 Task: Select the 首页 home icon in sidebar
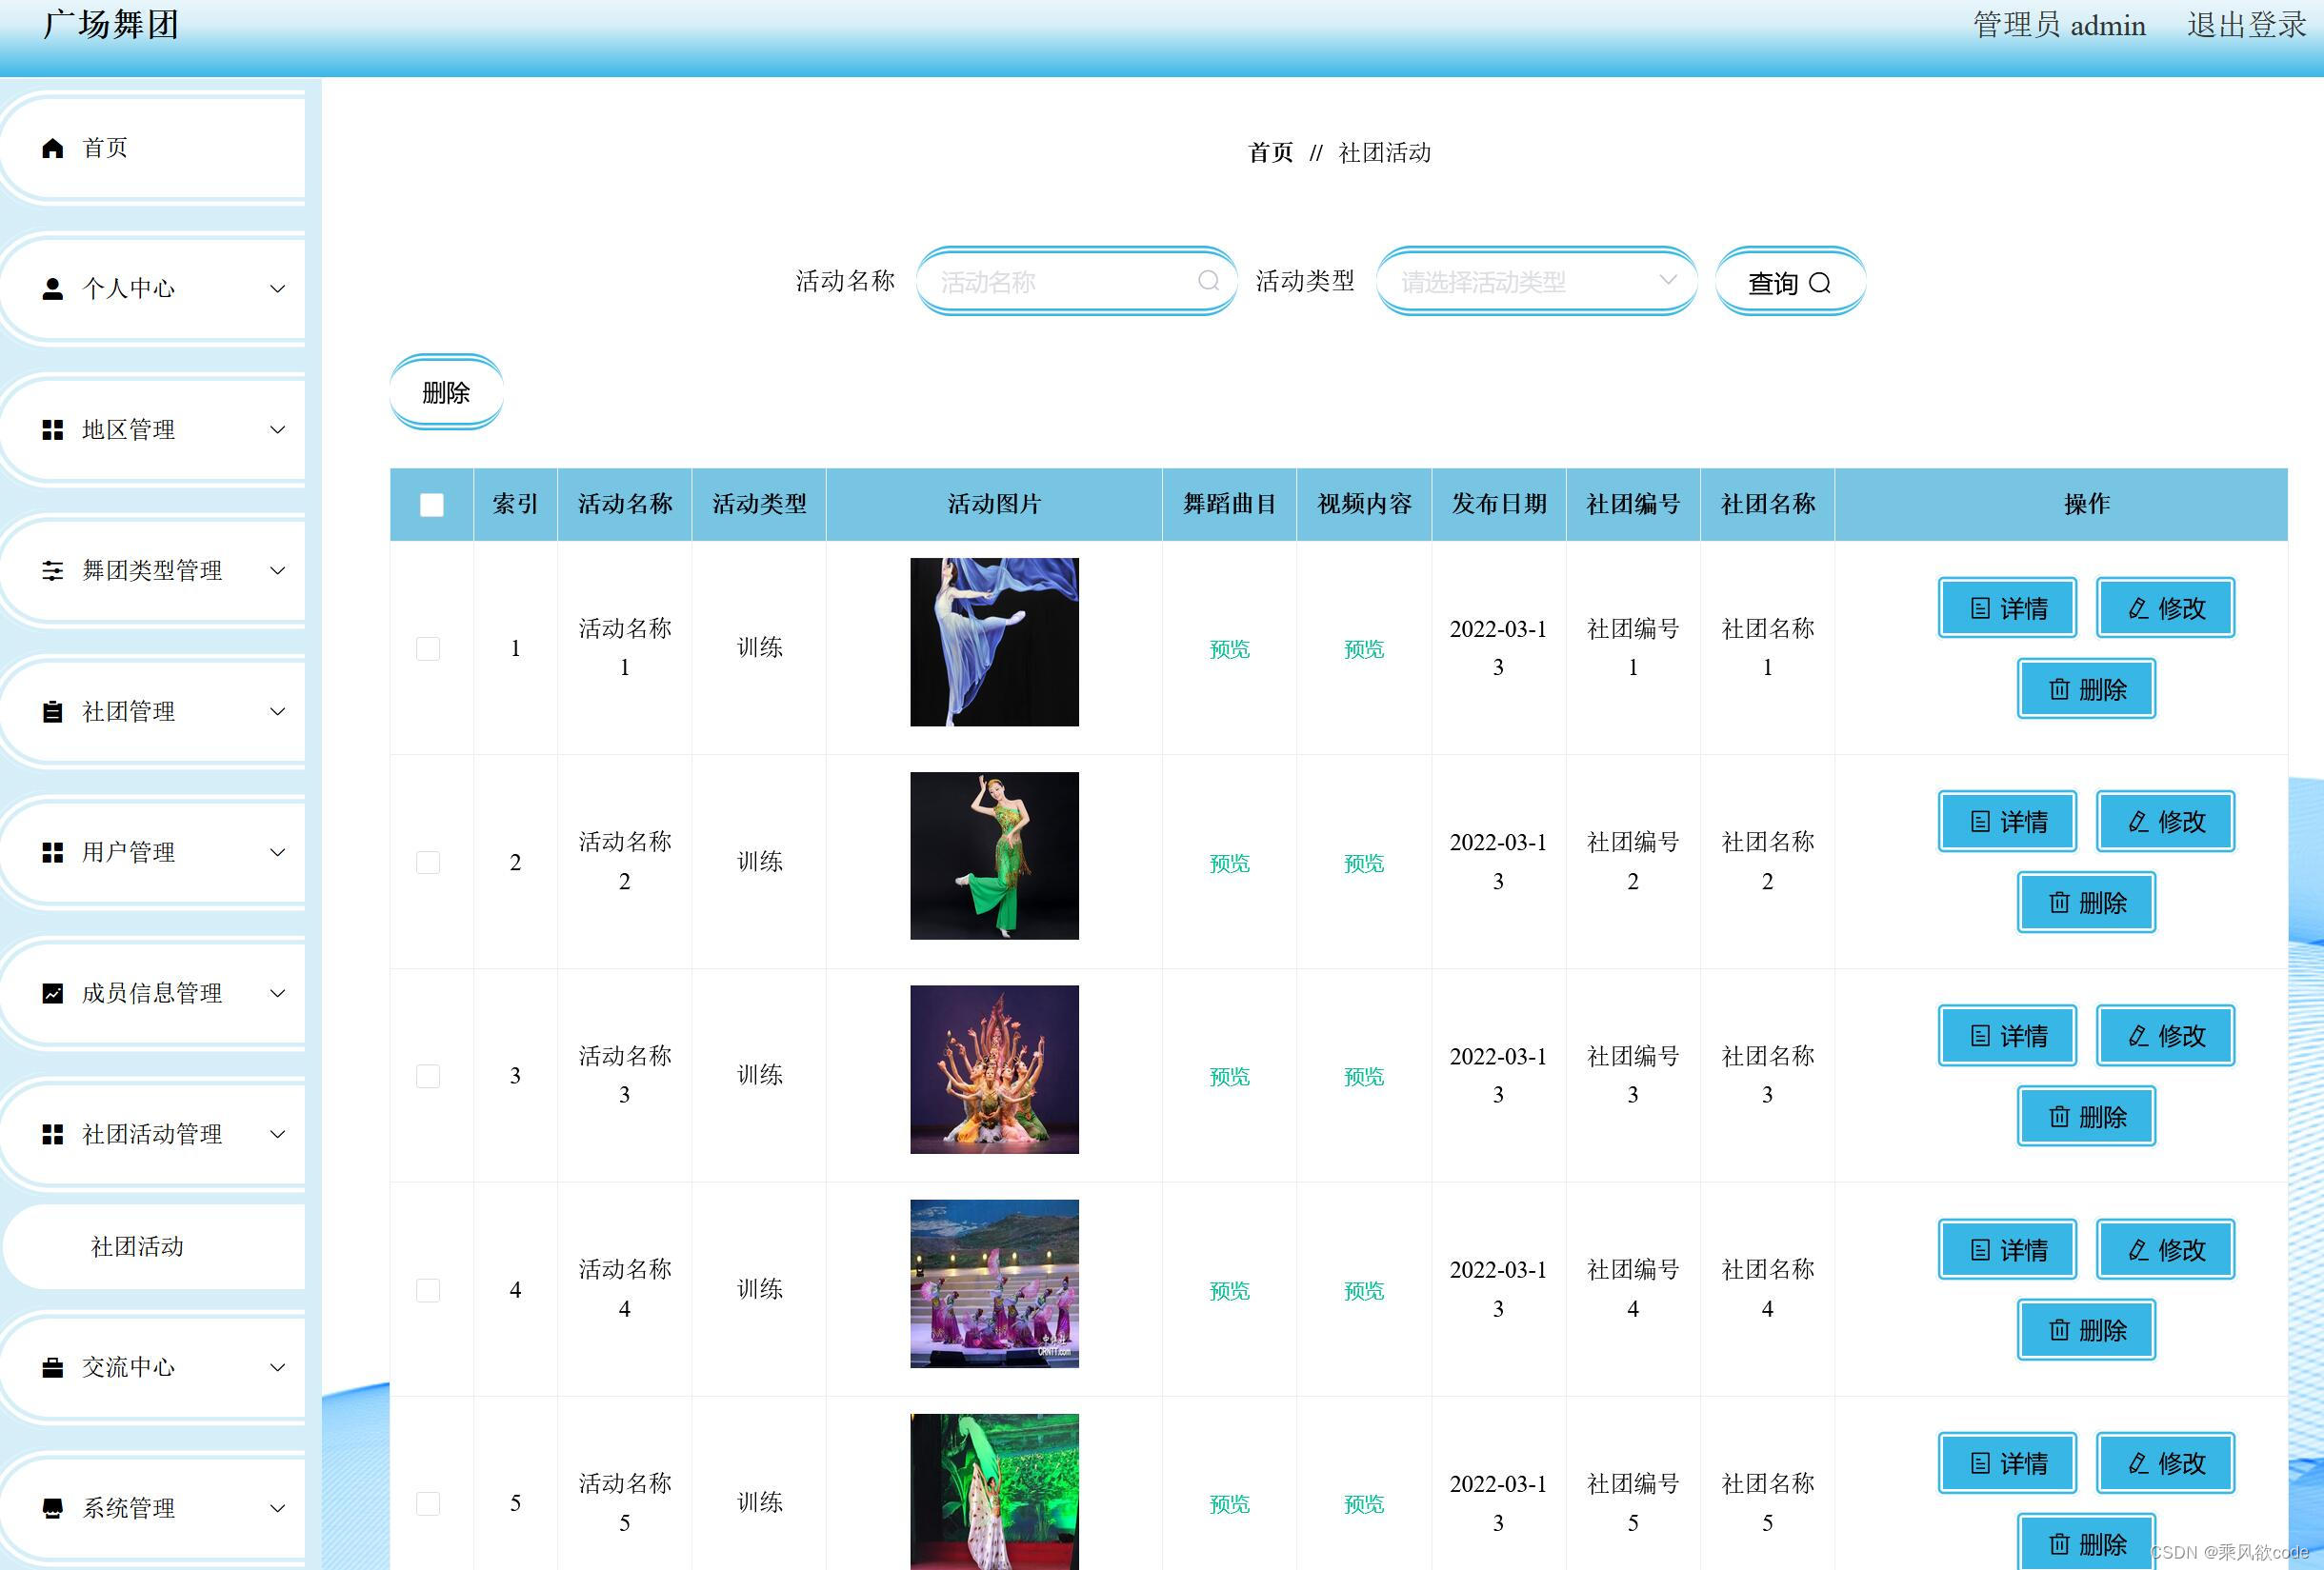[x=54, y=148]
